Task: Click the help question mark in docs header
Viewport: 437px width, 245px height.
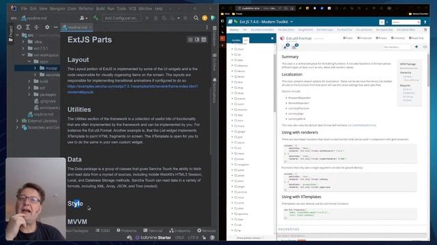Action: (x=425, y=22)
